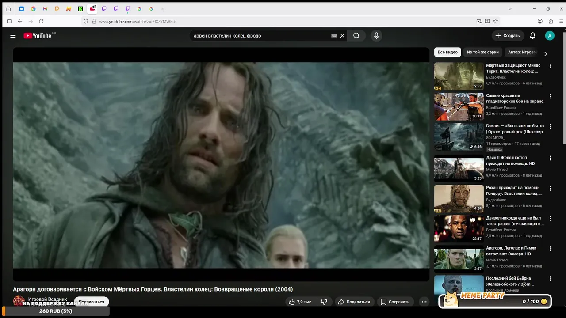Viewport: 566px width, 318px height.
Task: Open the 'Игровой Всадник' channel link
Action: pyautogui.click(x=48, y=299)
